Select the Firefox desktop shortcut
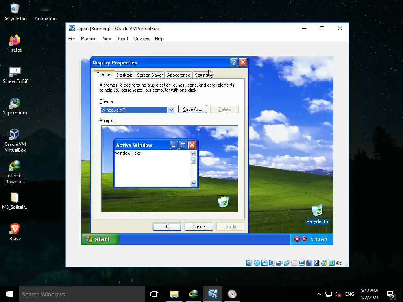Viewport: 403px width, 302px height. 15,43
